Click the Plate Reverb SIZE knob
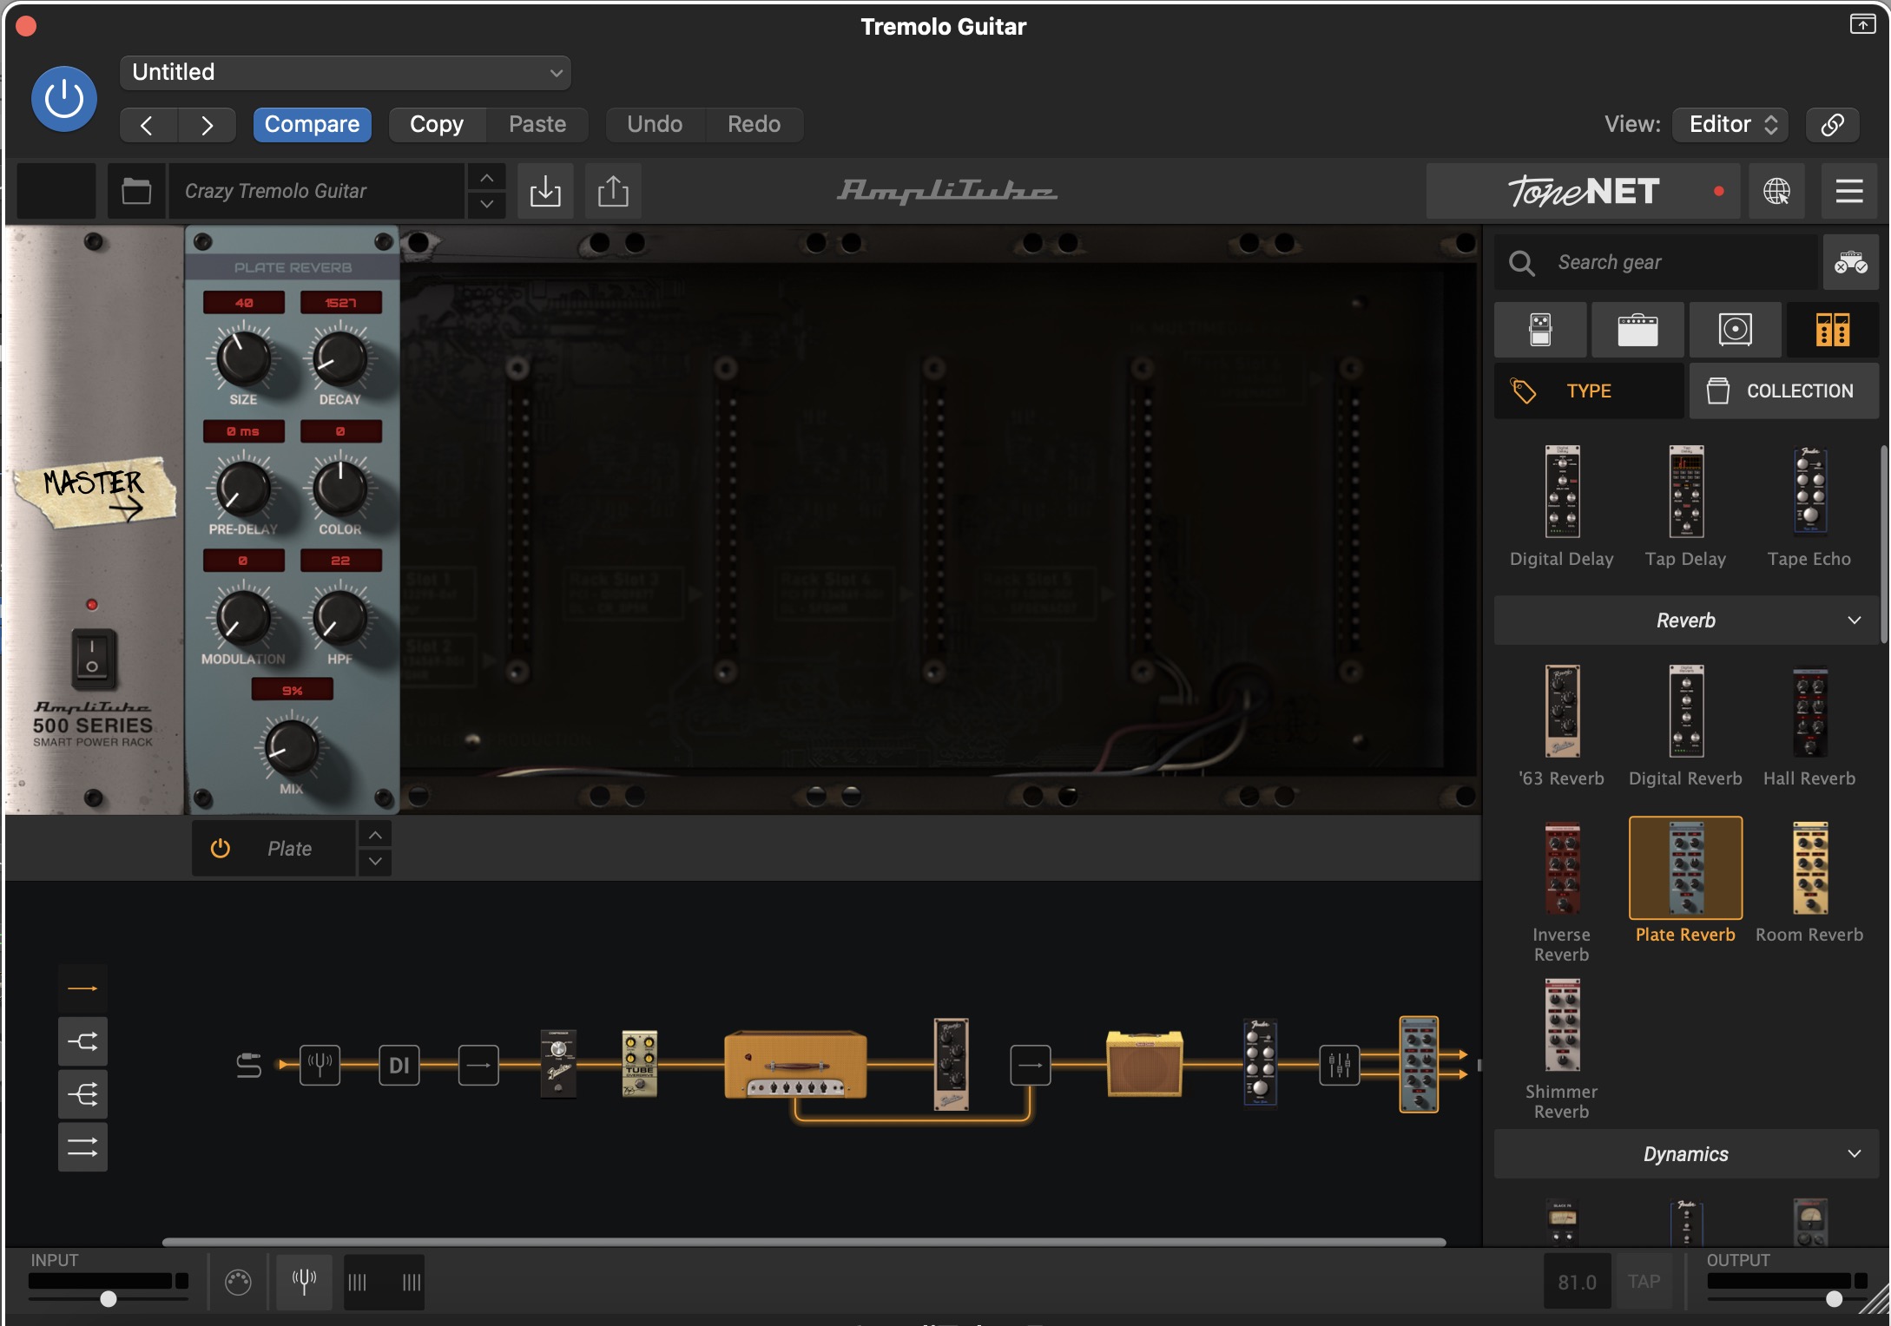Screen dimensions: 1891x1326 click(x=243, y=359)
